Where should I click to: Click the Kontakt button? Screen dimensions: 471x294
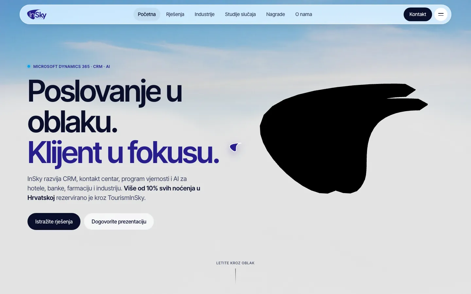(418, 14)
